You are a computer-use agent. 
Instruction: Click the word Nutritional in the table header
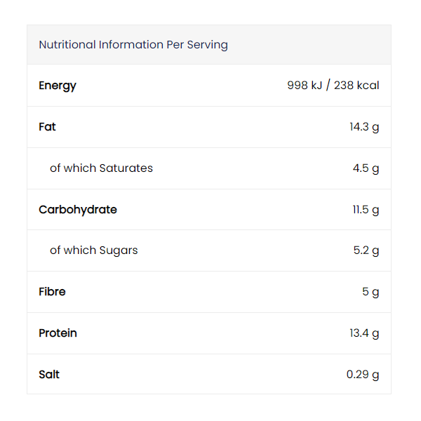(x=67, y=45)
